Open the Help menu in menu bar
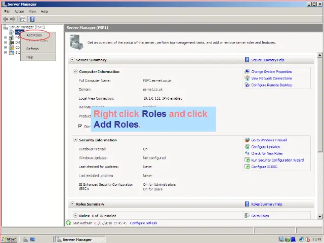The image size is (324, 243). tap(44, 11)
